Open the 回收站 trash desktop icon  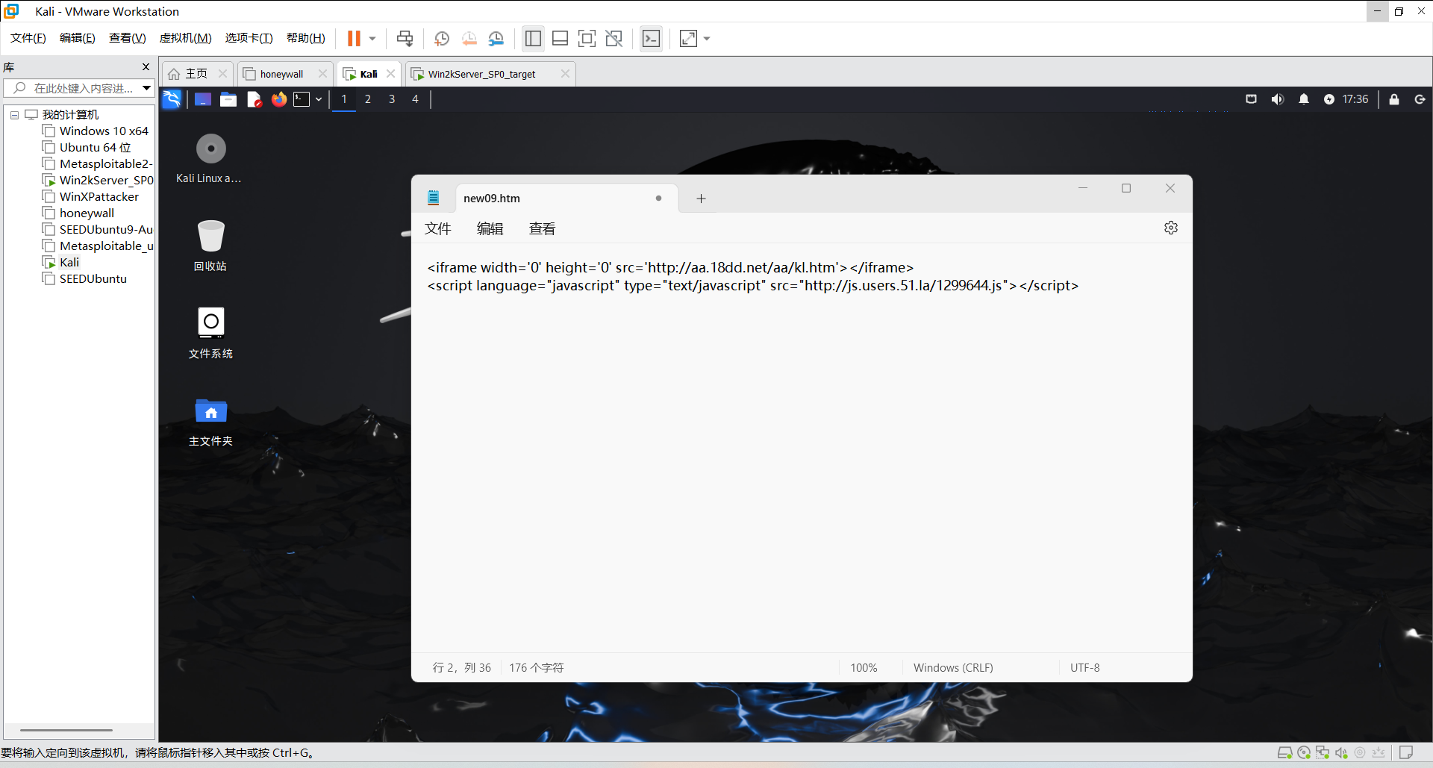tap(210, 246)
